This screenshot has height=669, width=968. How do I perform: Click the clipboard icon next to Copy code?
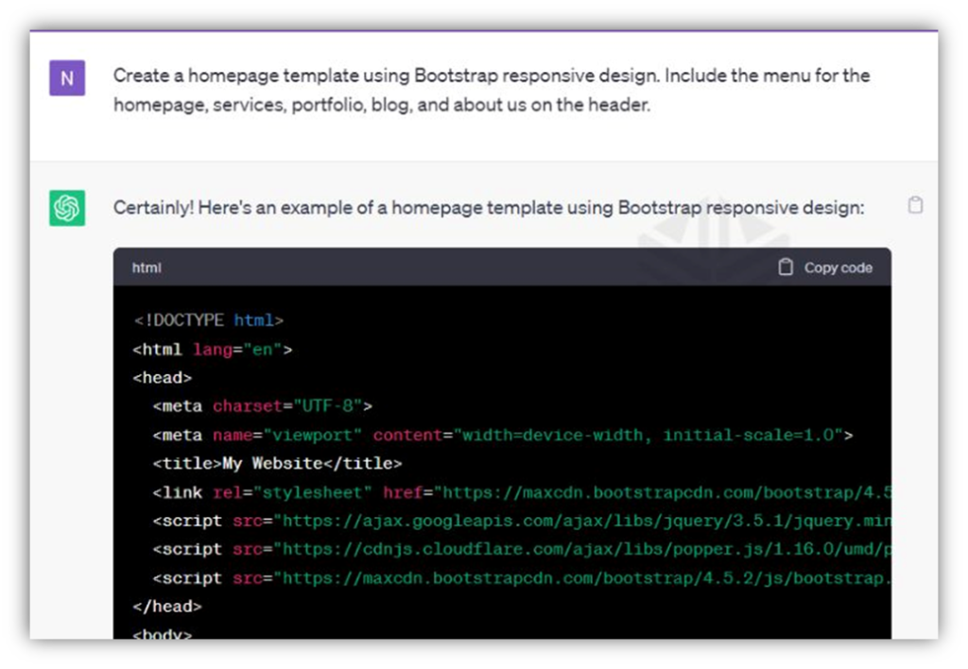click(786, 267)
